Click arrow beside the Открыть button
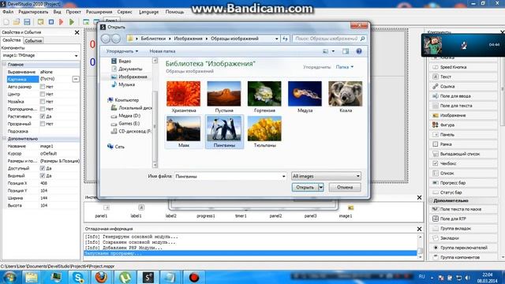 click(x=321, y=188)
